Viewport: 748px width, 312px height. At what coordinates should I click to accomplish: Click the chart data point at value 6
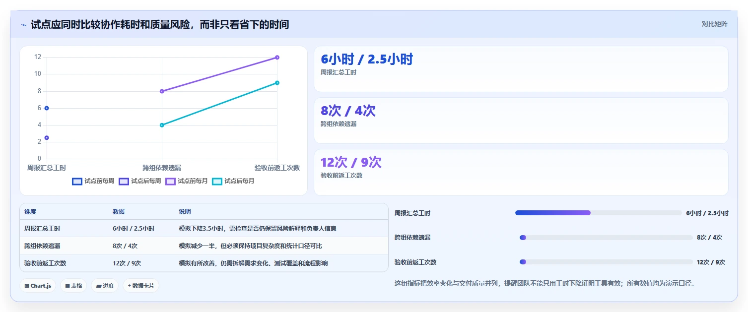[47, 108]
